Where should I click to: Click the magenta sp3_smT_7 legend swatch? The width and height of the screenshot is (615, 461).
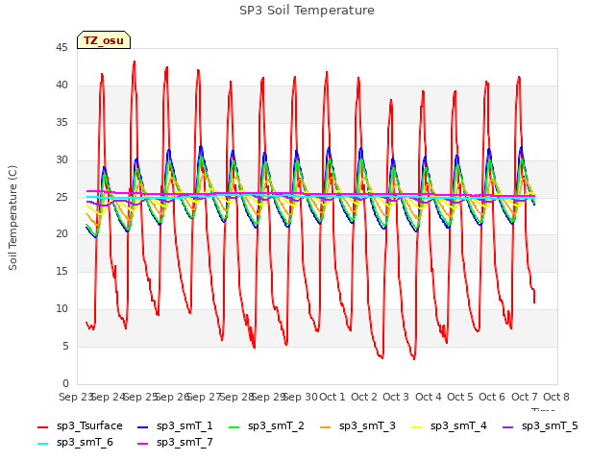pyautogui.click(x=143, y=444)
